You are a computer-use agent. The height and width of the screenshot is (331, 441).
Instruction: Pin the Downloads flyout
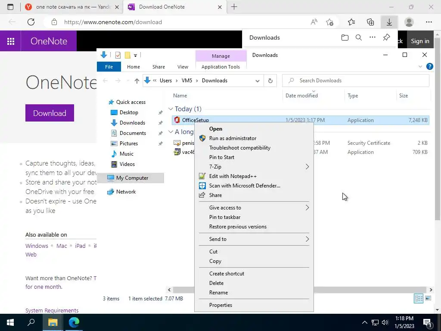[x=386, y=37]
